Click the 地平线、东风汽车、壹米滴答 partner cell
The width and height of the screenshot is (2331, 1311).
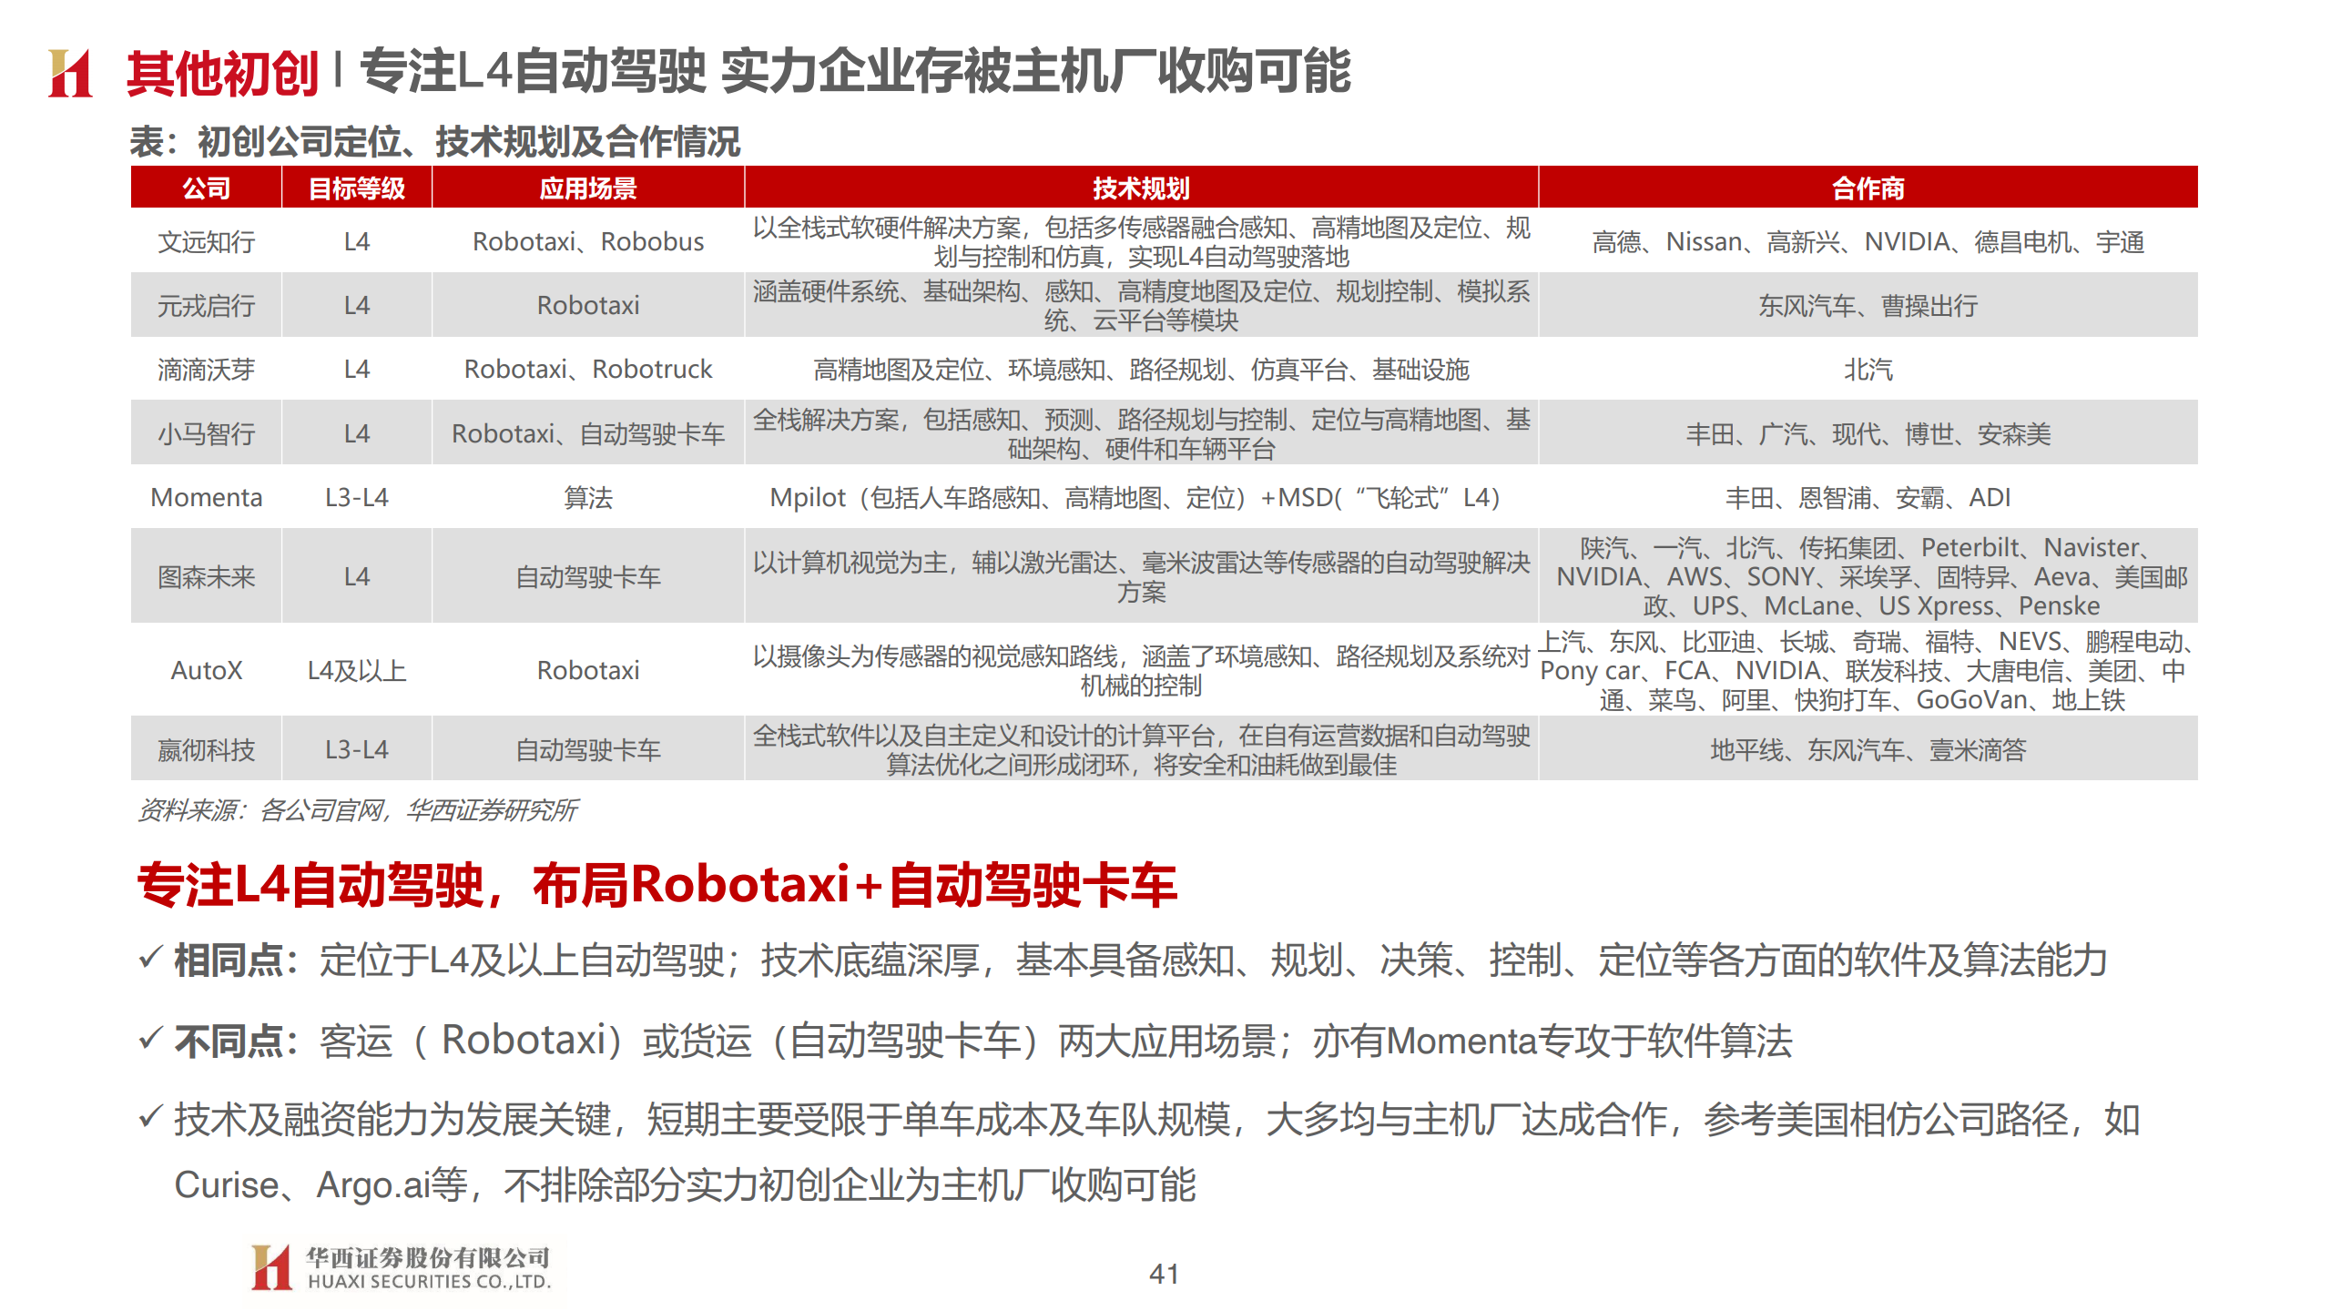point(1868,749)
